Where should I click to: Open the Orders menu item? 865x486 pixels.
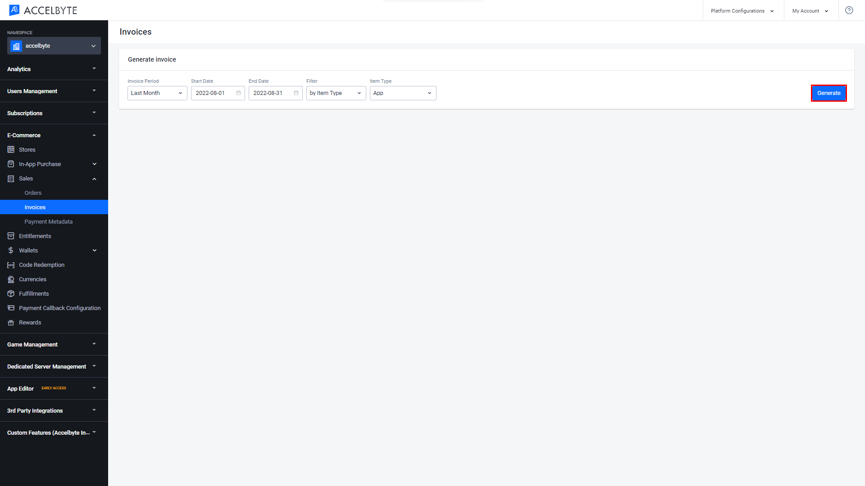33,192
